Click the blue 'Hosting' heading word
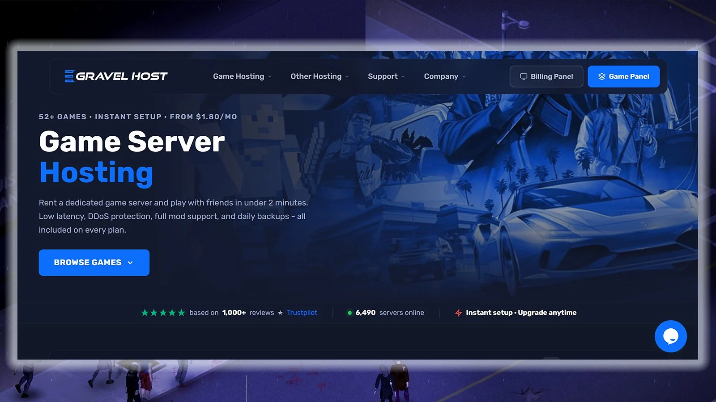 point(96,173)
